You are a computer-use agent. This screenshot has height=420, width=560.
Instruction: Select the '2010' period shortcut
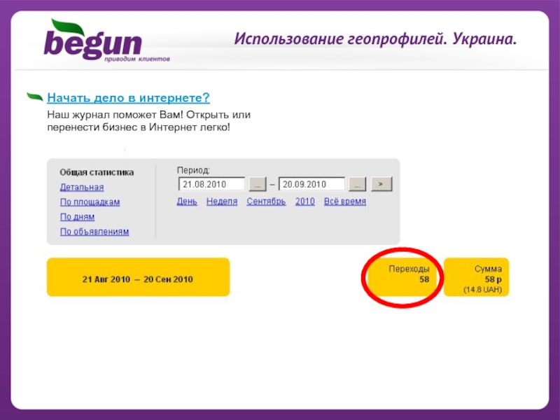[304, 202]
